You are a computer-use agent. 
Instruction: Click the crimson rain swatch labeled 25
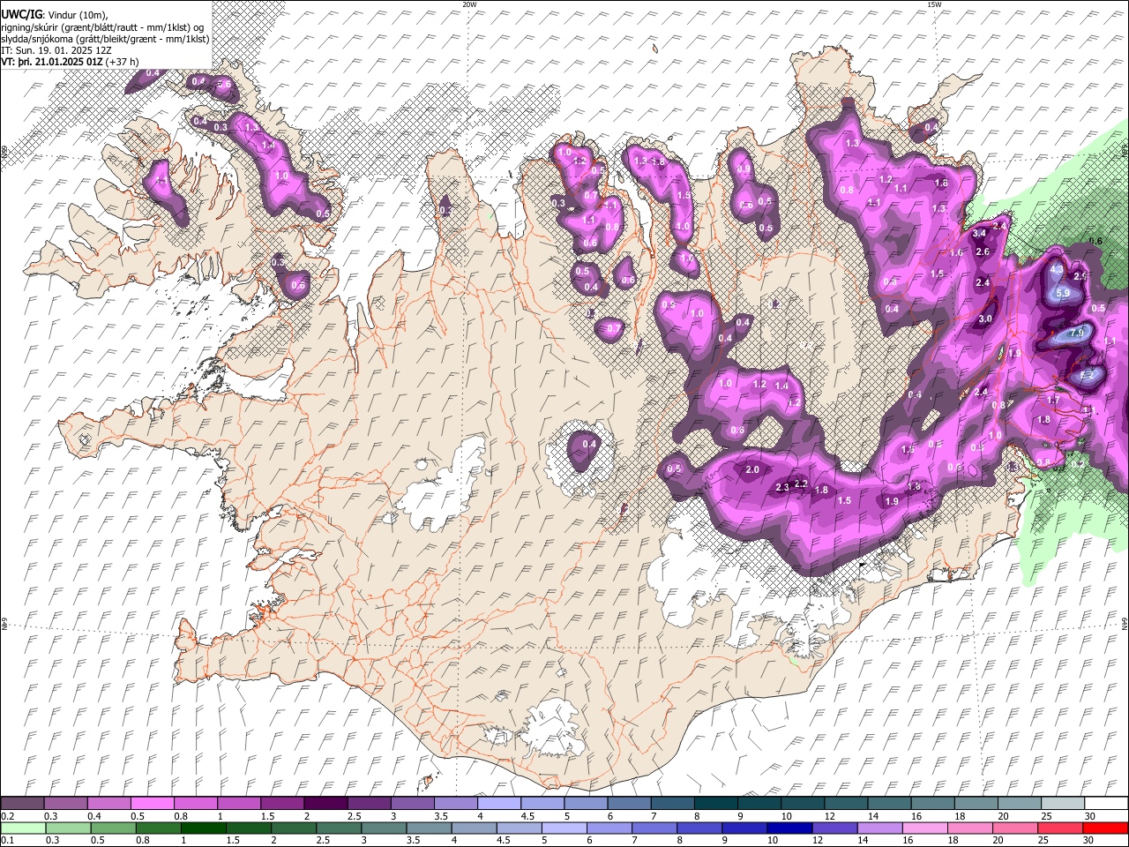pyautogui.click(x=1059, y=828)
